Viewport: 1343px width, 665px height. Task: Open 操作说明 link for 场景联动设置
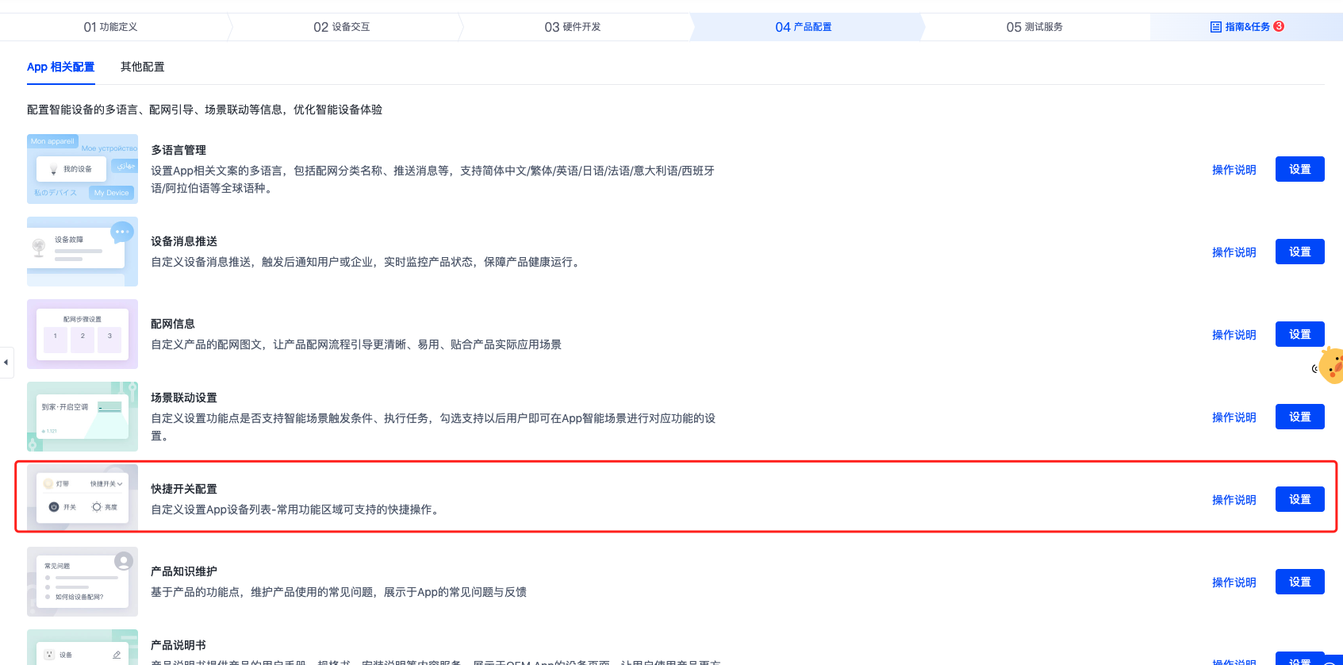coord(1234,417)
